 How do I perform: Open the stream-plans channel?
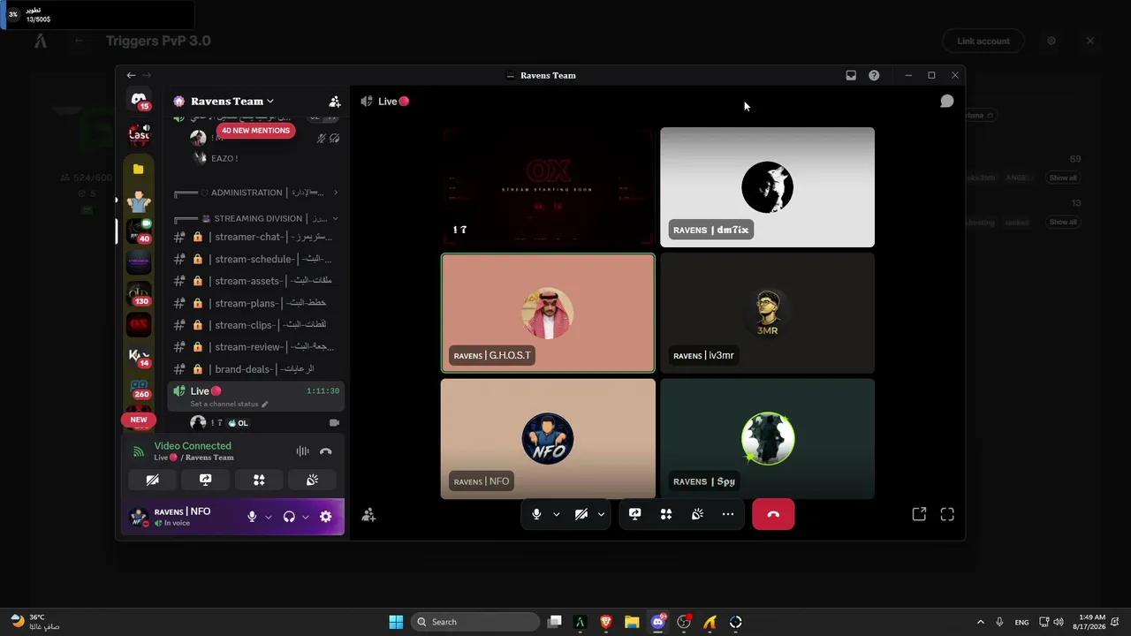click(255, 303)
